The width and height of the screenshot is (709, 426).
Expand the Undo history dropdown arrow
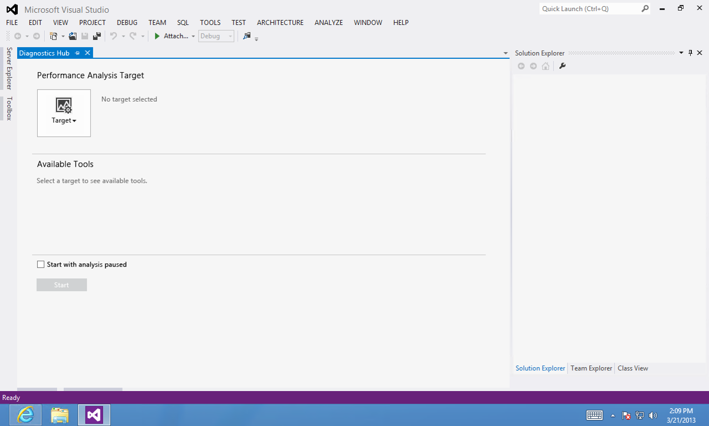123,37
